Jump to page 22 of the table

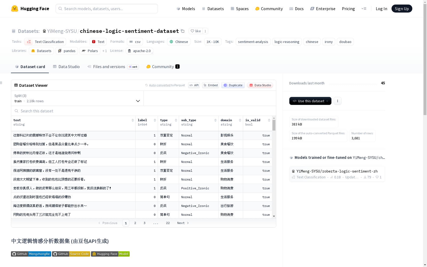pos(168,223)
